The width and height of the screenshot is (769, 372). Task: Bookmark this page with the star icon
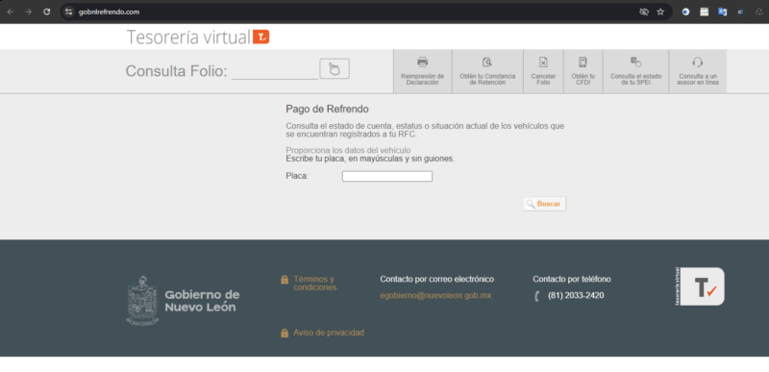pos(660,12)
